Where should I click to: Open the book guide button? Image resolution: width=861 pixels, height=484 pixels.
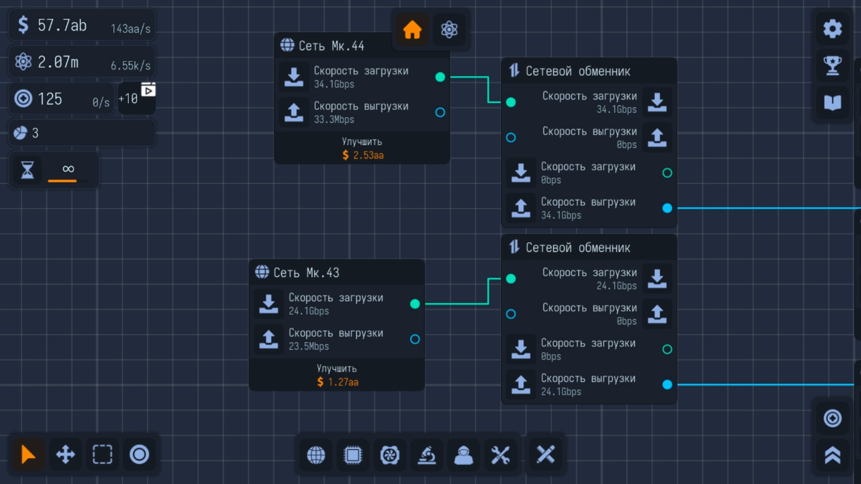coord(832,103)
